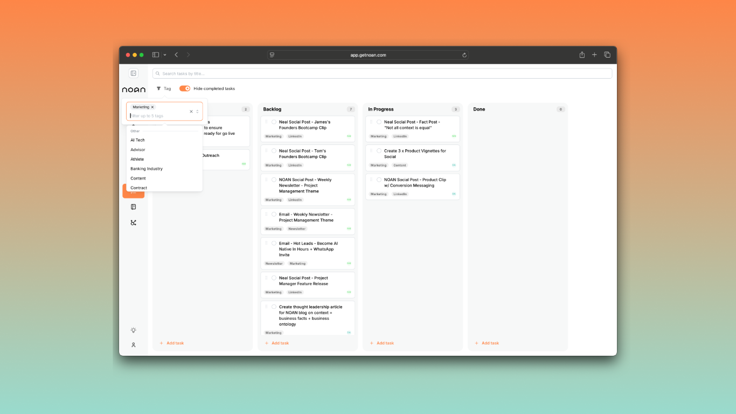Expand Safari's sidebar dropdown chevron
This screenshot has height=414, width=736.
coord(165,54)
